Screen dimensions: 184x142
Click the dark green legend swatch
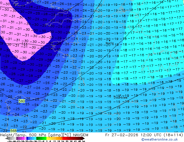(37, 139)
